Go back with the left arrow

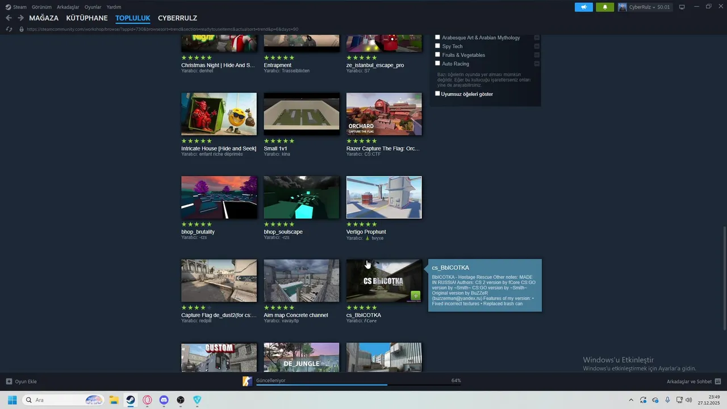(x=9, y=18)
